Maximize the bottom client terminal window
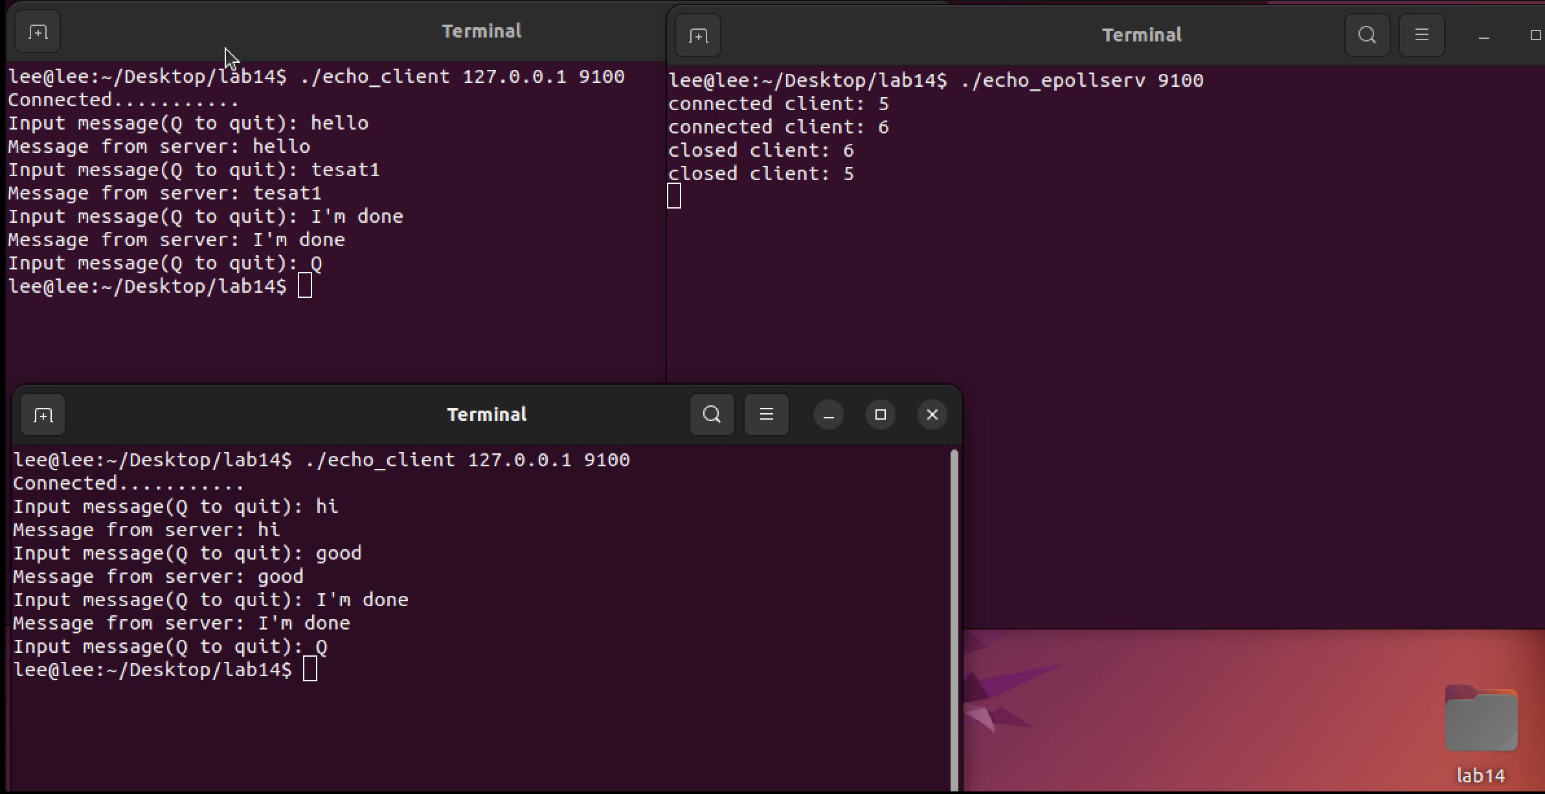 point(880,414)
